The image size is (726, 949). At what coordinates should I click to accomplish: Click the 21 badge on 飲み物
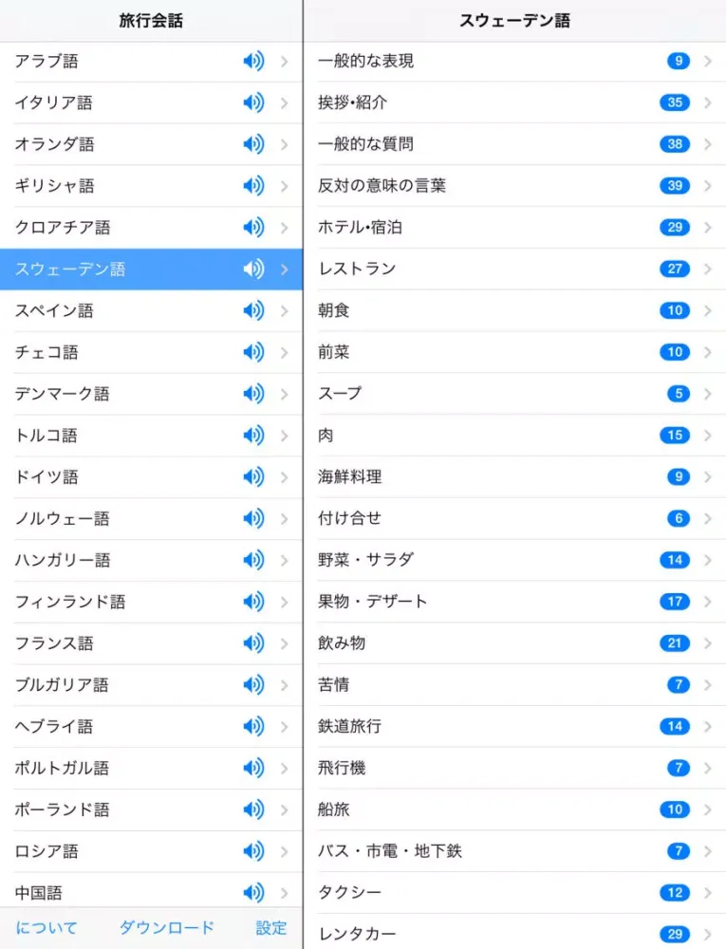(675, 643)
